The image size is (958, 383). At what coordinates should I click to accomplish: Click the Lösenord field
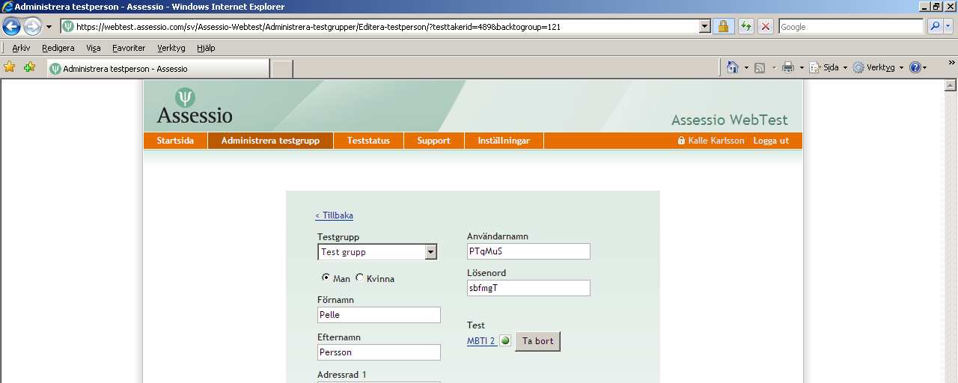[x=528, y=288]
